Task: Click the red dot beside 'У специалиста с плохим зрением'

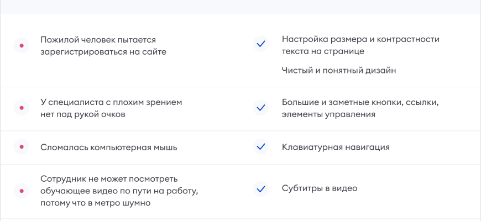Action: 21,108
